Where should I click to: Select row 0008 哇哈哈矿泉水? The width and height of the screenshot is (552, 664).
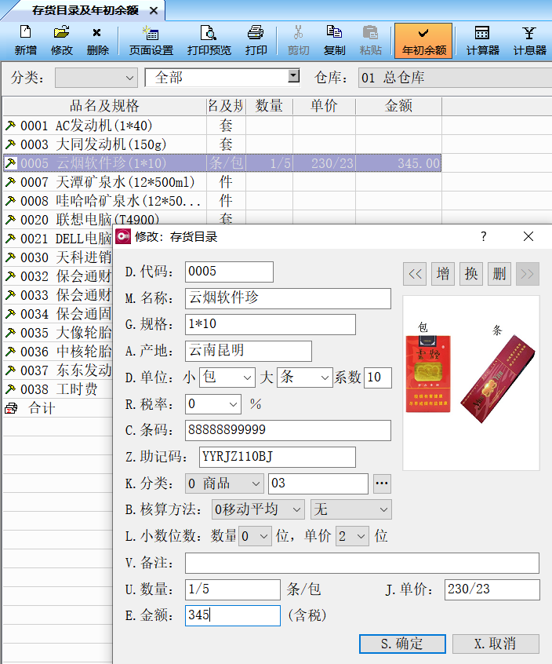pyautogui.click(x=222, y=201)
